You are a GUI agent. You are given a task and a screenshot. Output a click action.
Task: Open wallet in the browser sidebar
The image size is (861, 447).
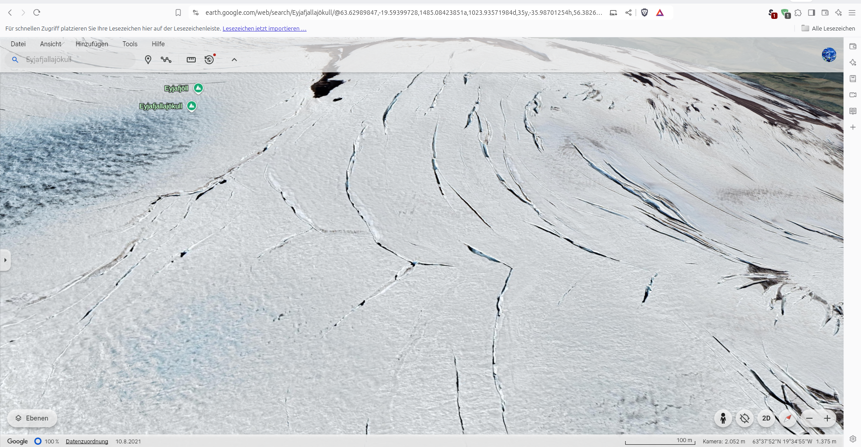coord(853,46)
